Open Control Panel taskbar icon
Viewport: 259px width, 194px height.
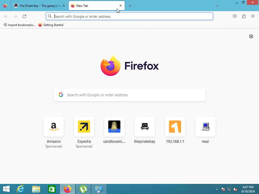pyautogui.click(x=99, y=189)
